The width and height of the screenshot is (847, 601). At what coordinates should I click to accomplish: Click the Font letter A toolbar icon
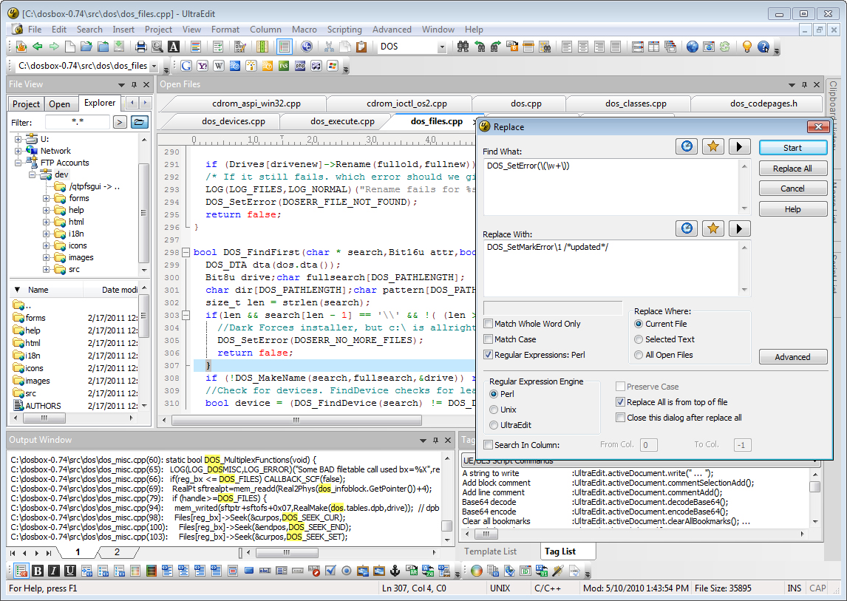pos(174,47)
